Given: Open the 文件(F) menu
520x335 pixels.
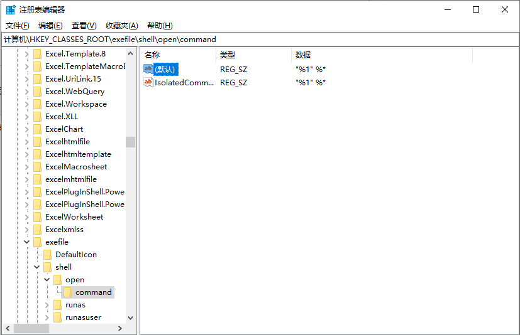Looking at the screenshot, I should (x=17, y=26).
